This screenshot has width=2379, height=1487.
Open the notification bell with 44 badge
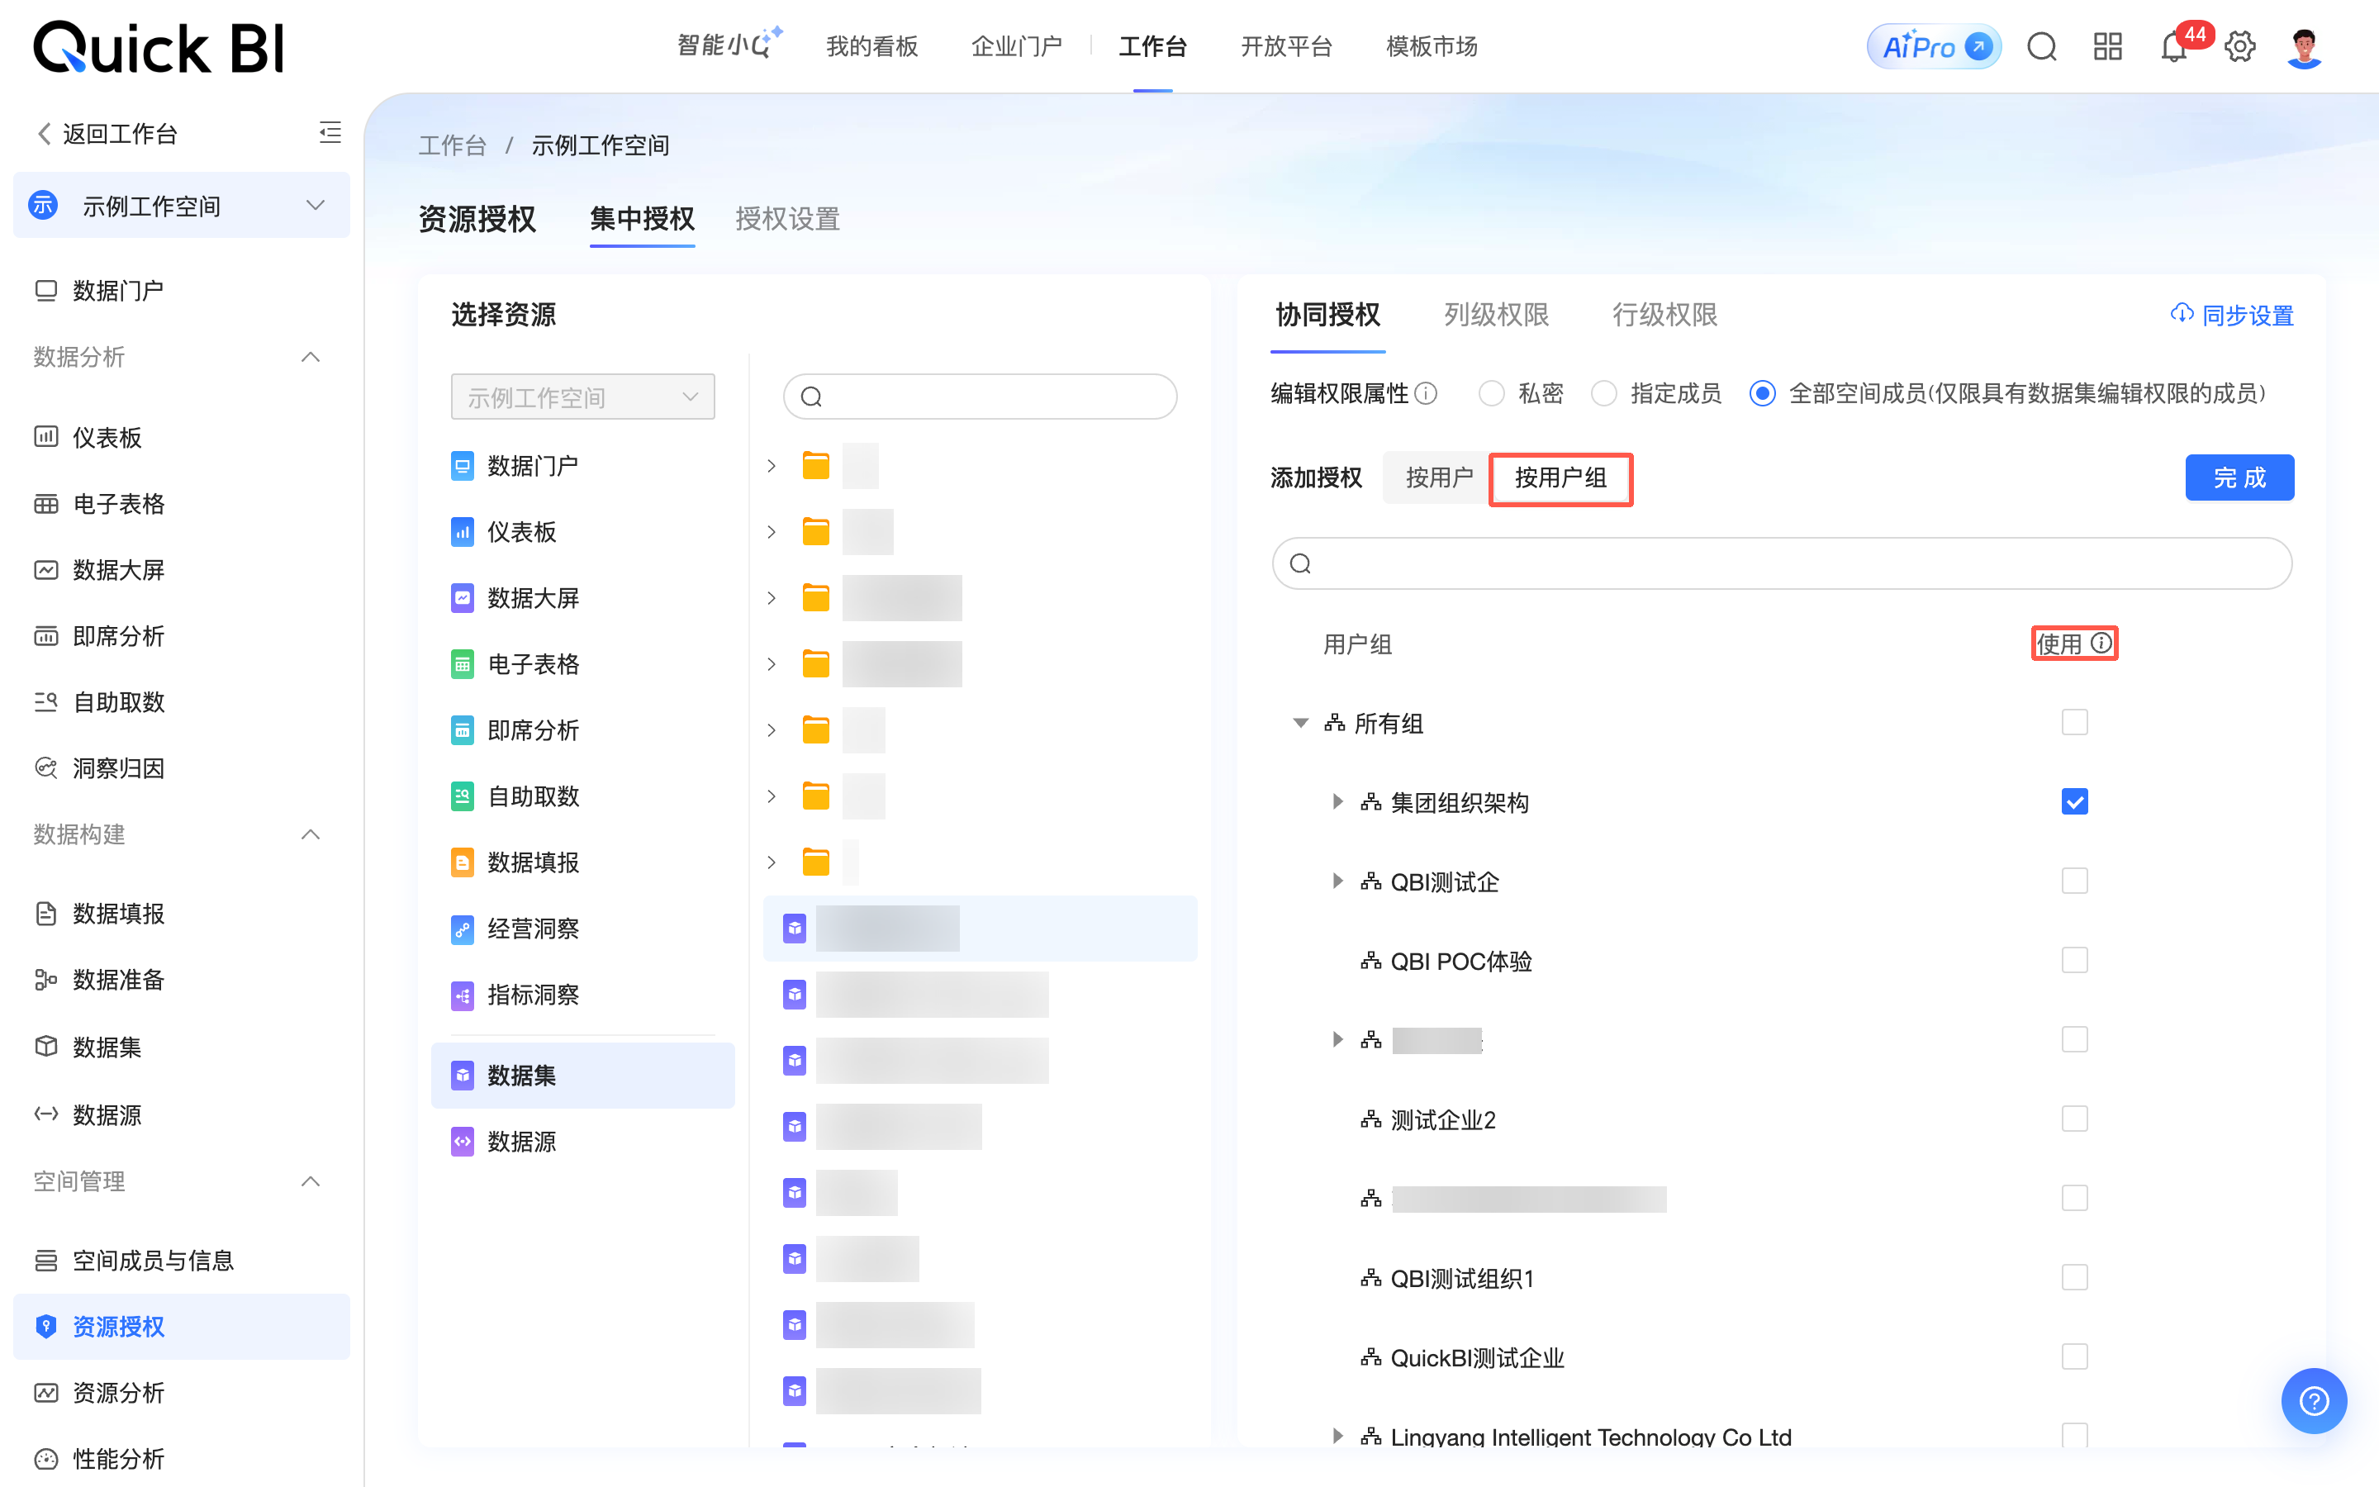(x=2174, y=46)
